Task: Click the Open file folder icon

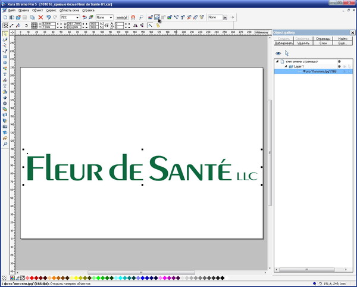Action: 18,17
